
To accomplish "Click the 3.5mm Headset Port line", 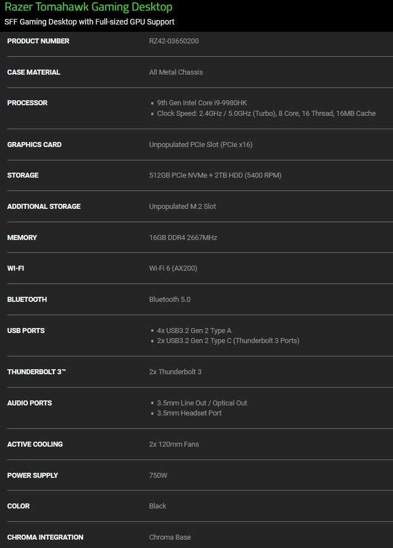I will click(189, 413).
